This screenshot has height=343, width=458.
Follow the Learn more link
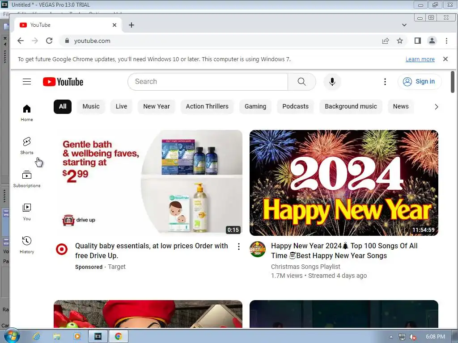pos(420,59)
